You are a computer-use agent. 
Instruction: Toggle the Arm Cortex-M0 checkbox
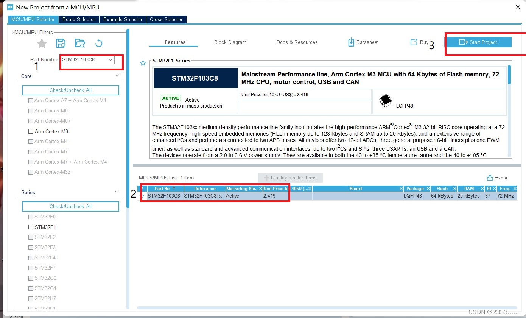(31, 111)
